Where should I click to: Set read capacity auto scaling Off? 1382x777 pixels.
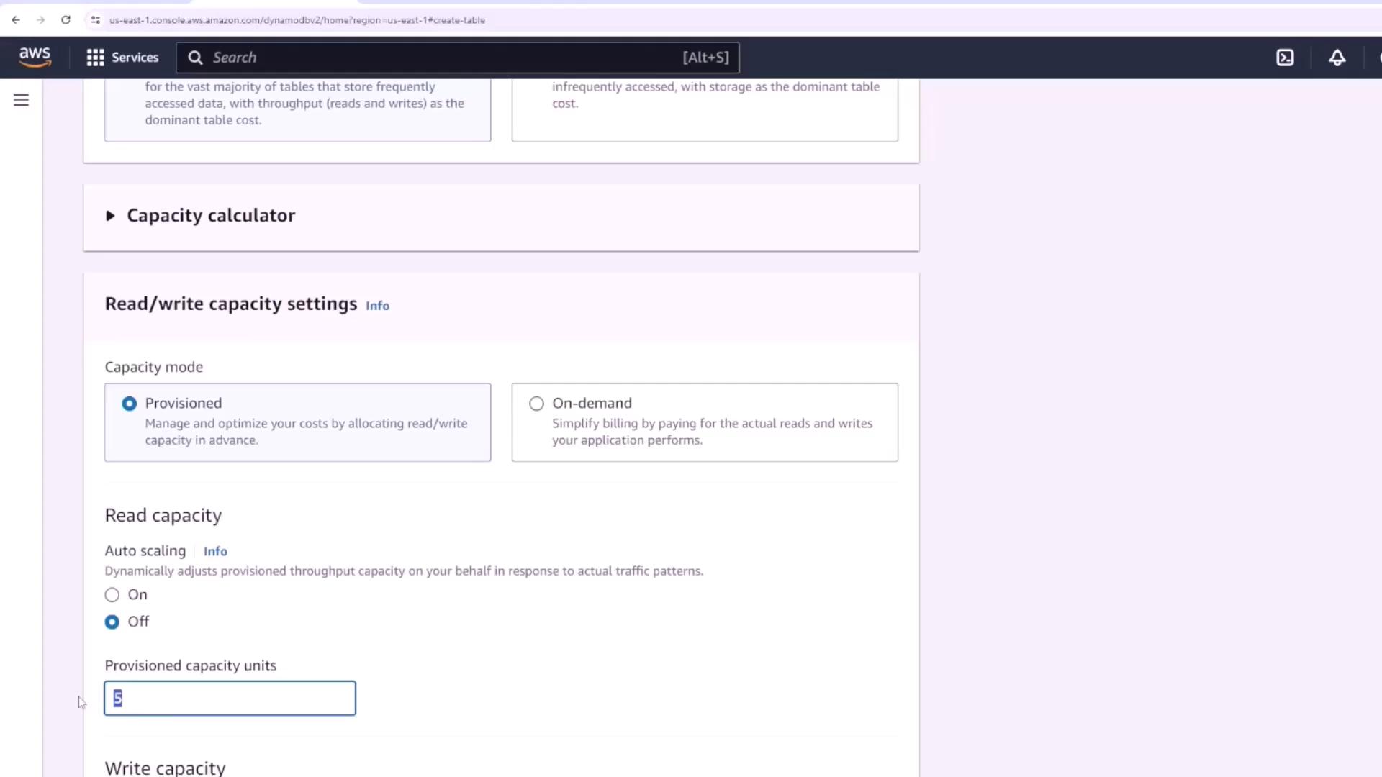[112, 622]
